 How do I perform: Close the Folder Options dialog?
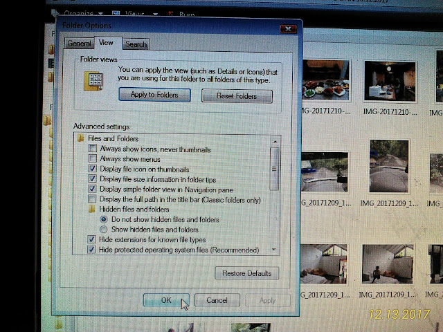pyautogui.click(x=288, y=29)
